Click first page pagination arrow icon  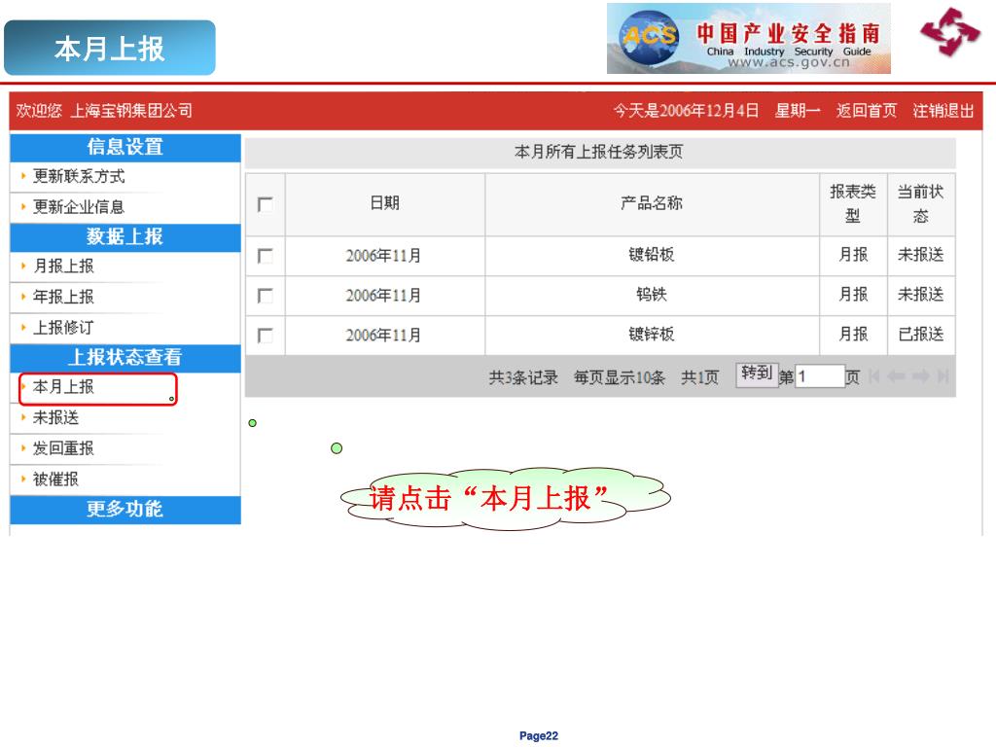tap(874, 376)
